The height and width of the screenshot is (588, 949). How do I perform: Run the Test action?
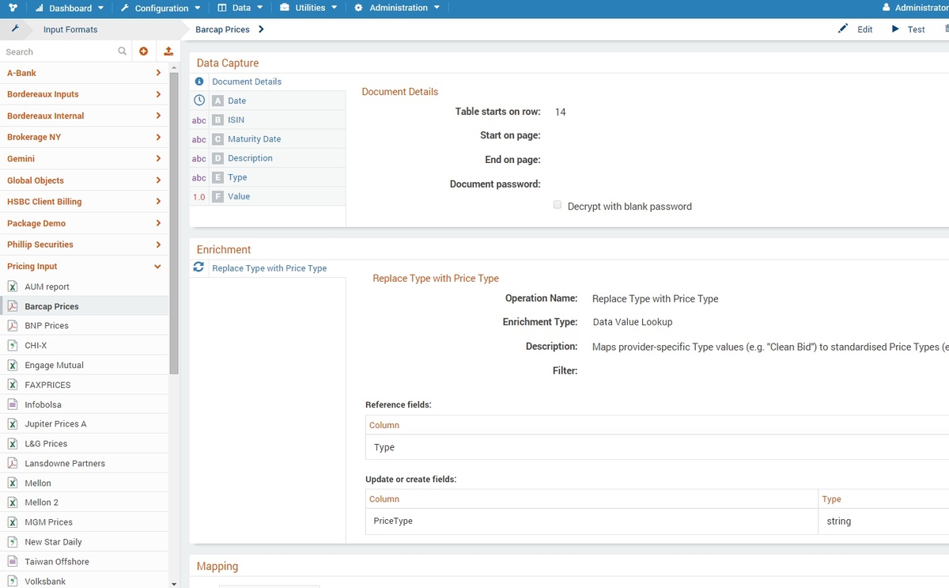913,29
